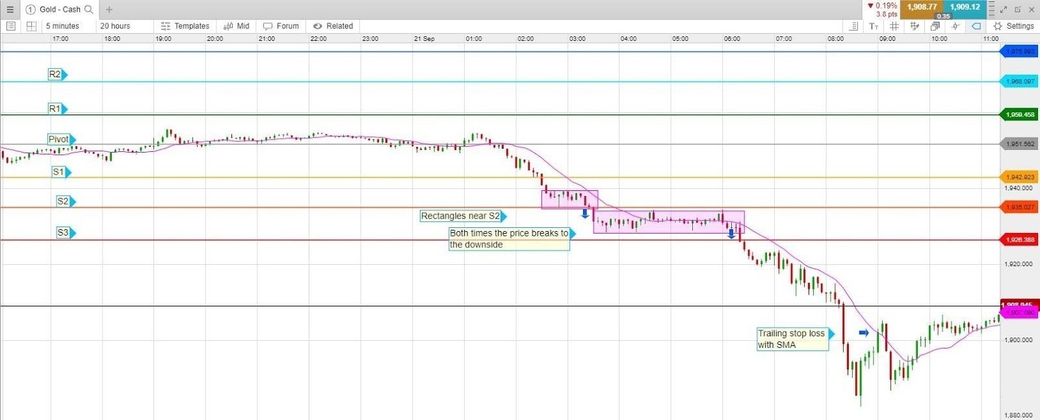Select the 'Trailing stop loss with SMA' annotation
The width and height of the screenshot is (1040, 420).
pos(792,339)
